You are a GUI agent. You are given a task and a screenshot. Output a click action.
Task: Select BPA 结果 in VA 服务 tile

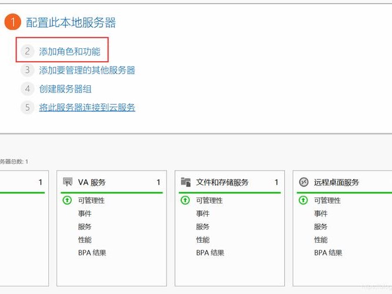[x=92, y=253]
